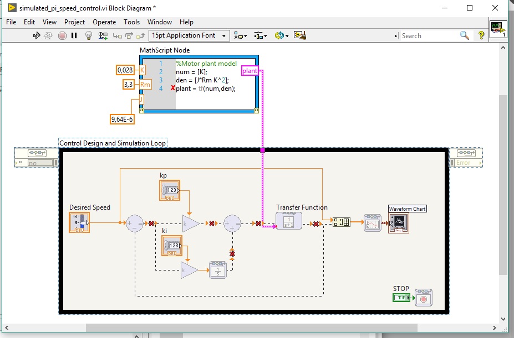
Task: Click scroll right arrow
Action: pos(495,327)
